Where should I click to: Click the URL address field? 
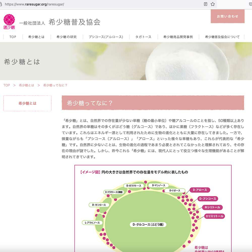(103, 4)
